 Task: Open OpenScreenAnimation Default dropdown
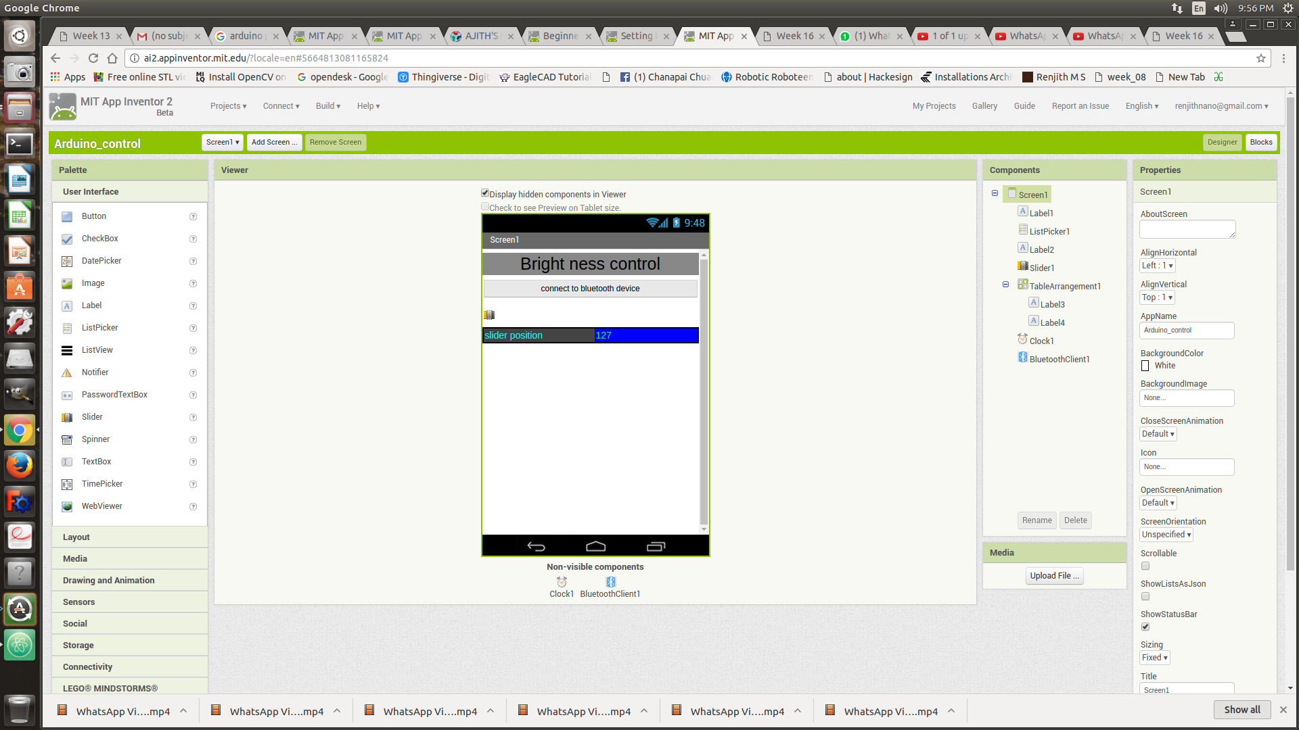1158,503
